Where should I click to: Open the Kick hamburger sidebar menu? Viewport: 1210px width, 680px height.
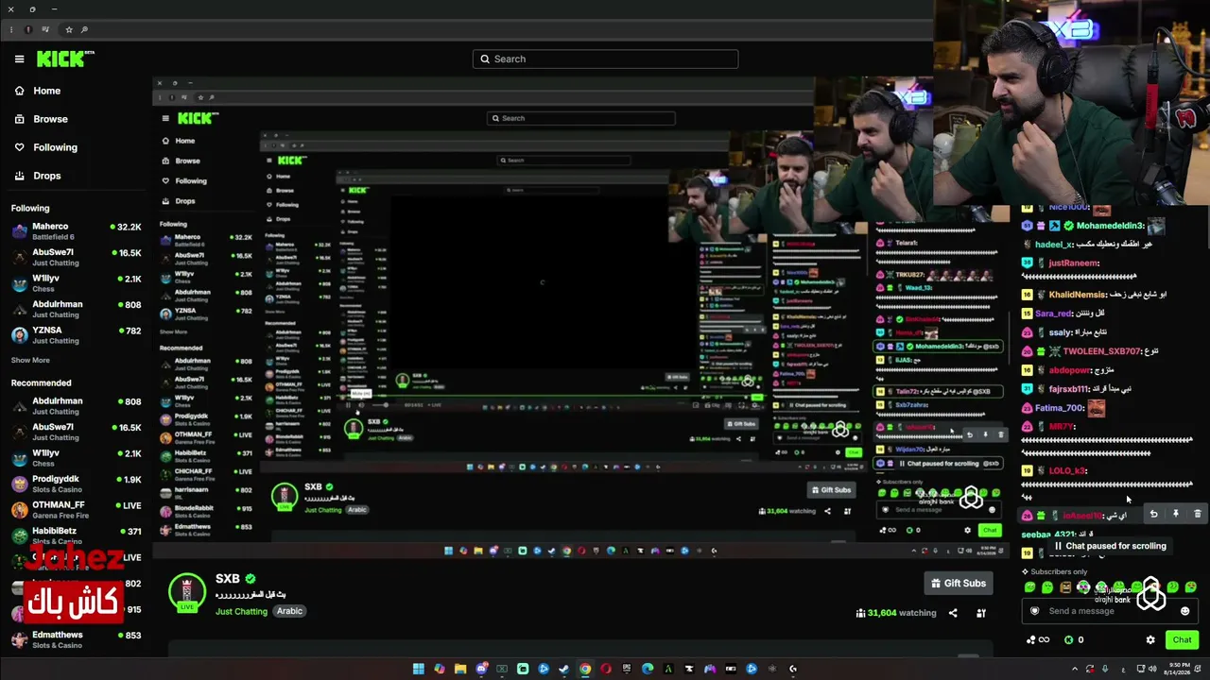pyautogui.click(x=19, y=59)
